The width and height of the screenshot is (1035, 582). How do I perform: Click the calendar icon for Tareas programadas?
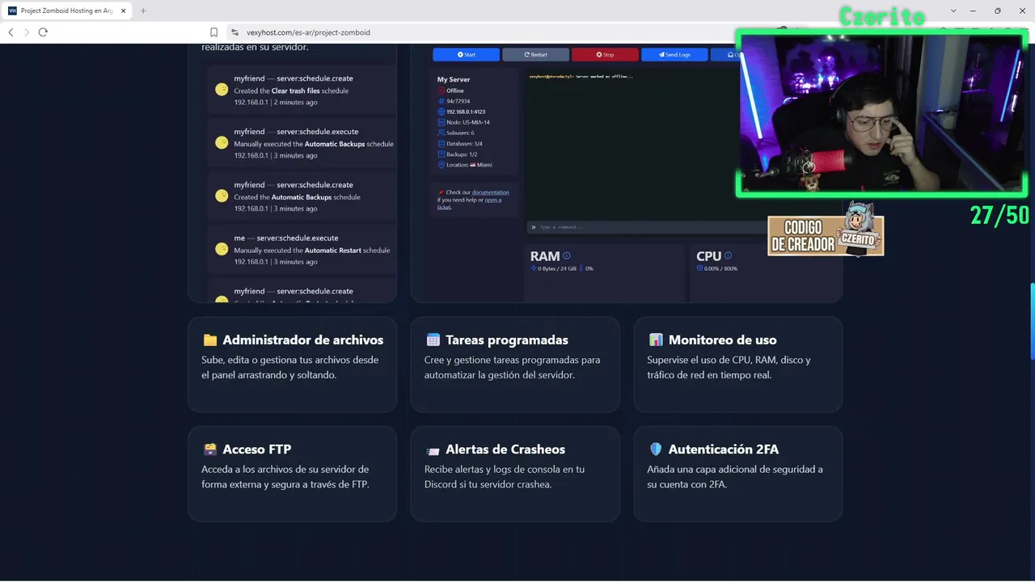[x=433, y=340]
